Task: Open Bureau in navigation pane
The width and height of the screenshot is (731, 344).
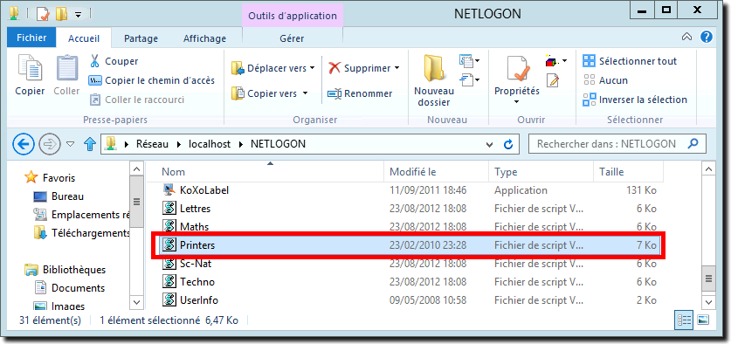Action: 59,196
